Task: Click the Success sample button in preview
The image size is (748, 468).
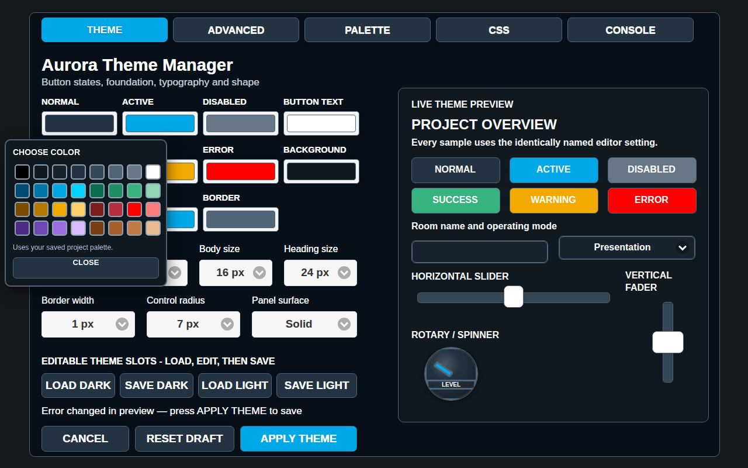Action: click(456, 201)
